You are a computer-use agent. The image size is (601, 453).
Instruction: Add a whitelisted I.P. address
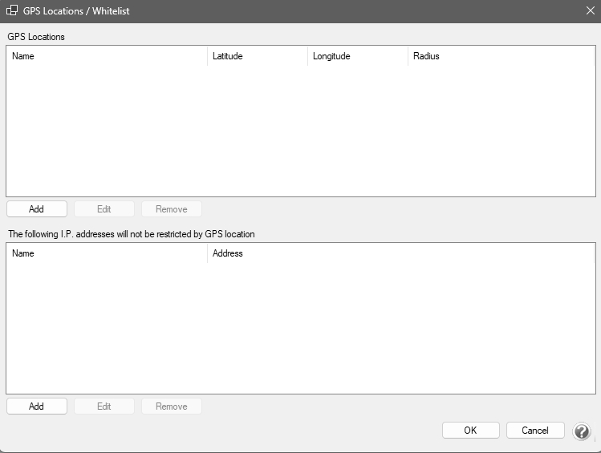36,406
